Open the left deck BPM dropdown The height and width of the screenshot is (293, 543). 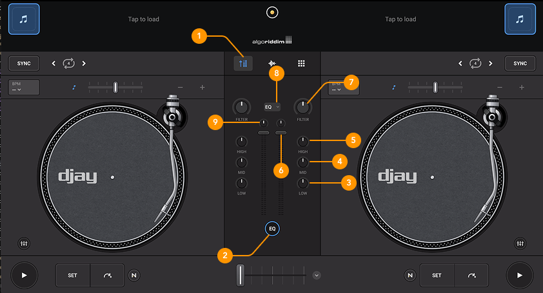[24, 87]
